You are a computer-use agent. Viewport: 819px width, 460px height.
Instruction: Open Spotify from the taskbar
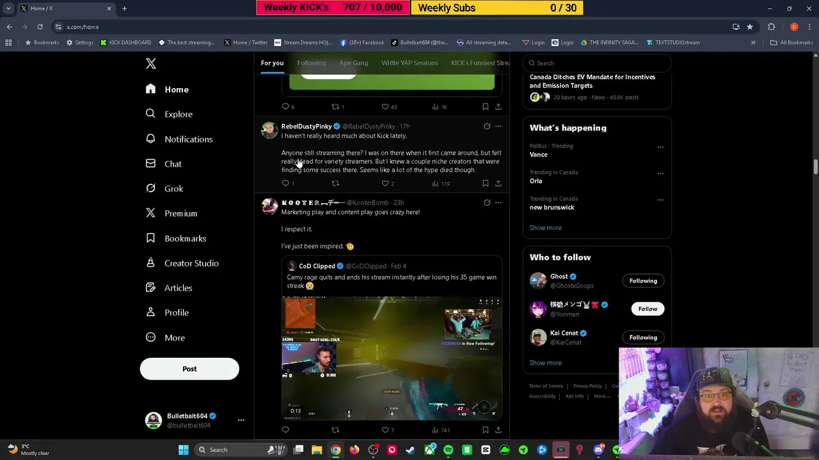449,450
